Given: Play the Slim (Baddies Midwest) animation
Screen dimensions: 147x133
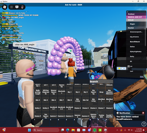Looking at the screenshot, I should coord(109,92).
